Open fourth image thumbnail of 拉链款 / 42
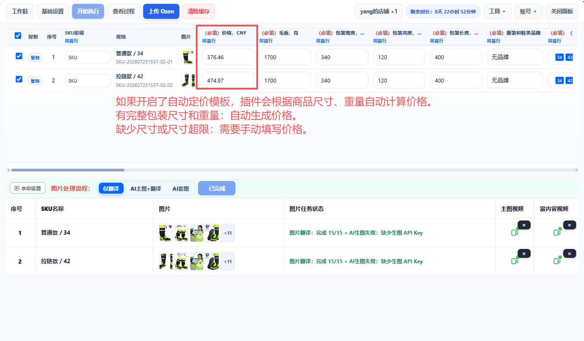Image resolution: width=584 pixels, height=341 pixels. point(212,261)
